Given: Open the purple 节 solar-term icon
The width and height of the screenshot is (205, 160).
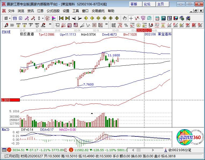Looking at the screenshot, I should [x=143, y=18].
